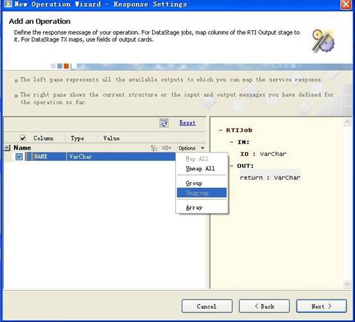
Task: Click the tree-view icon in the Name row
Action: pyautogui.click(x=154, y=148)
